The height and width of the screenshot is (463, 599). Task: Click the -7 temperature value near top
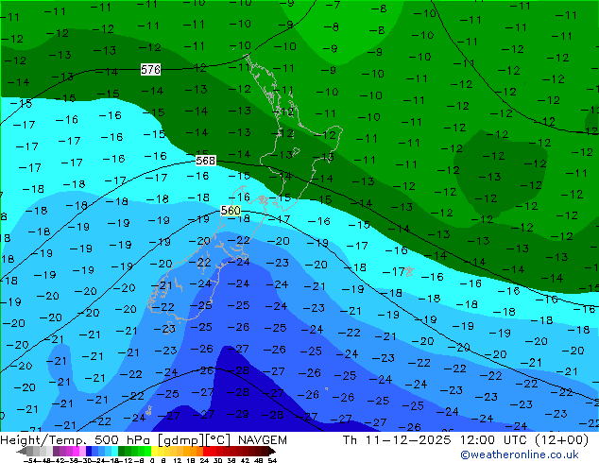333,5
